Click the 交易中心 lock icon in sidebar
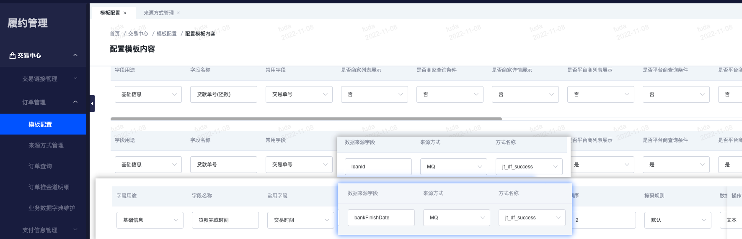The height and width of the screenshot is (239, 742). (x=13, y=55)
